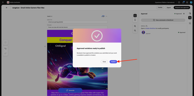Open the email options ellipsis menu

pyautogui.click(x=106, y=16)
